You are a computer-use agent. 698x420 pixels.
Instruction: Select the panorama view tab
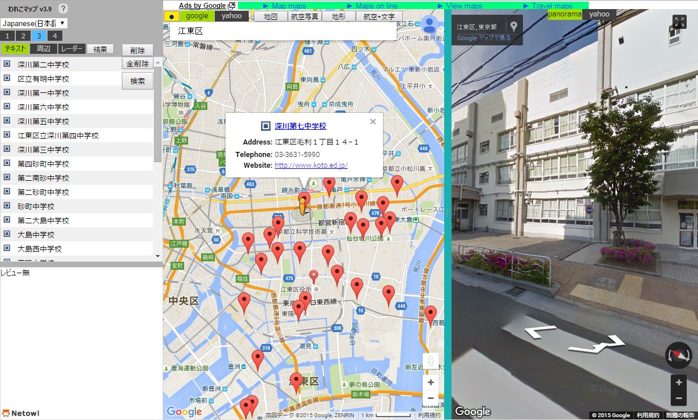click(x=565, y=14)
